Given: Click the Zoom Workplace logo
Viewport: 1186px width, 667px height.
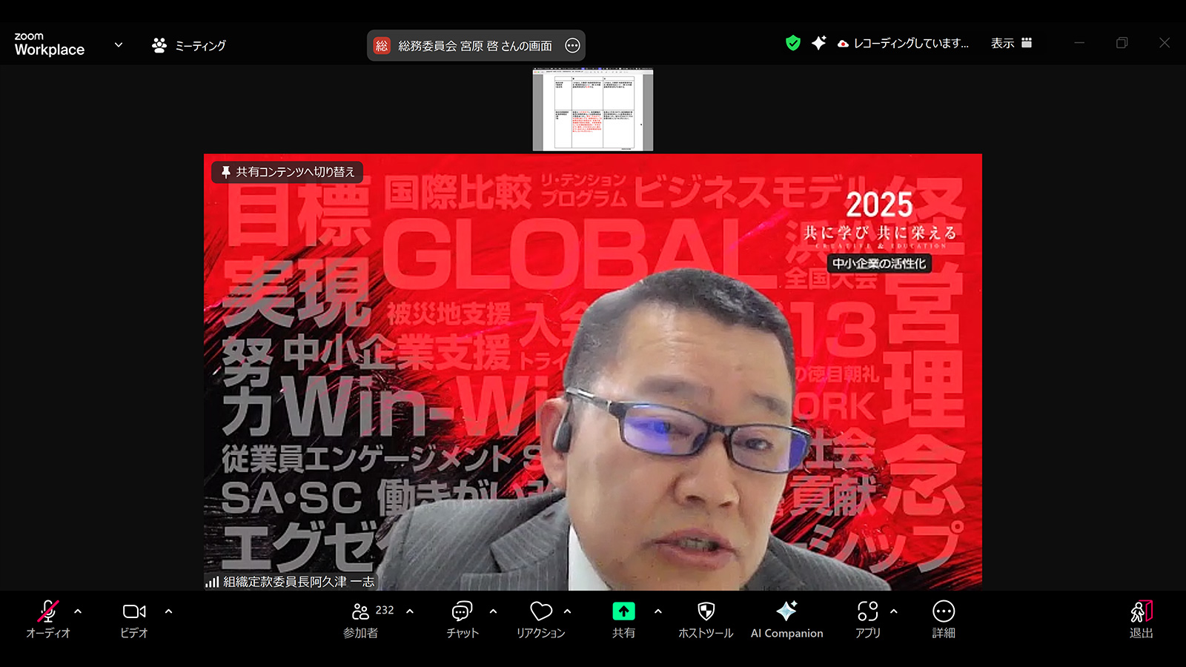Looking at the screenshot, I should (49, 44).
